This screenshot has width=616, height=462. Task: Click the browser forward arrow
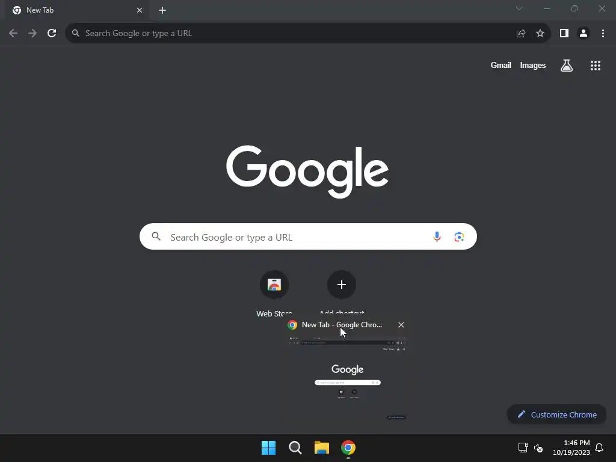point(32,34)
